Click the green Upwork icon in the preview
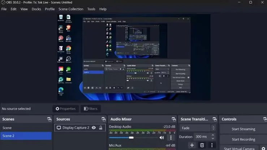Viewport: 267px width, 150px height. pyautogui.click(x=68, y=70)
